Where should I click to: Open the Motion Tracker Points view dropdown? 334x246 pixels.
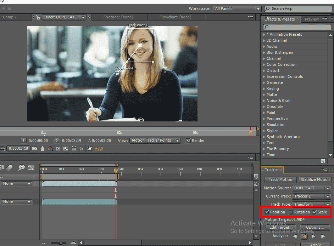(155, 141)
